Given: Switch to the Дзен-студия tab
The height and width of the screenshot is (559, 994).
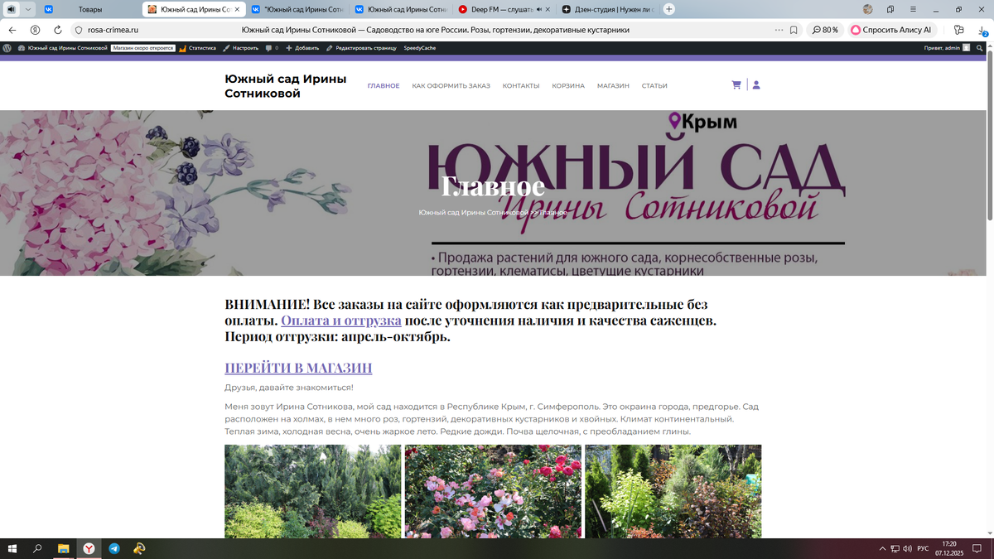Looking at the screenshot, I should click(608, 9).
